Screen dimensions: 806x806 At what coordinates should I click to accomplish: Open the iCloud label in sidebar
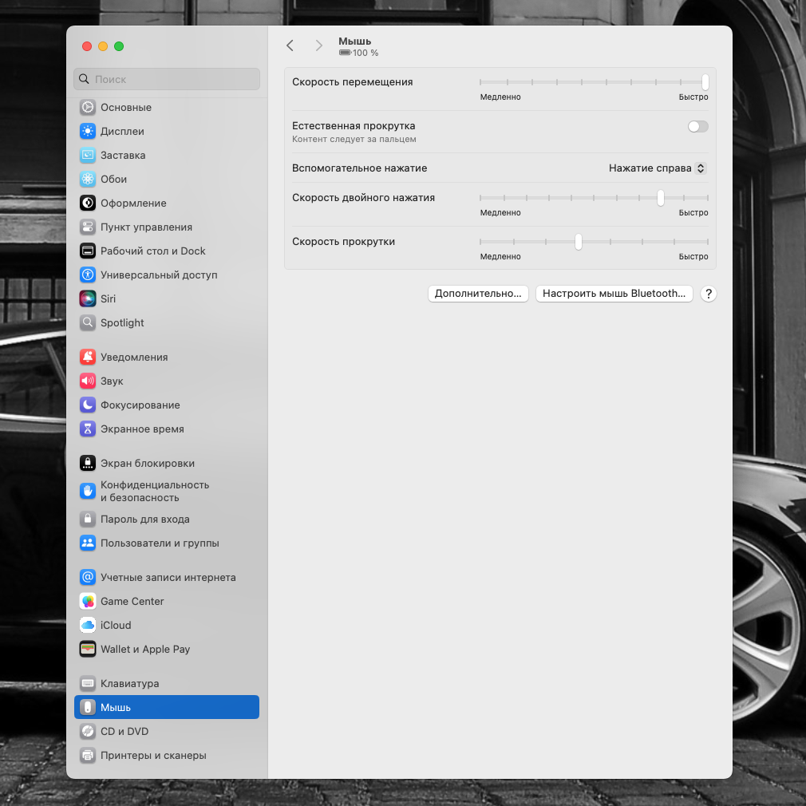(116, 625)
